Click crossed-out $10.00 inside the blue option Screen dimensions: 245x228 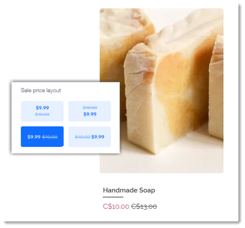(x=50, y=137)
